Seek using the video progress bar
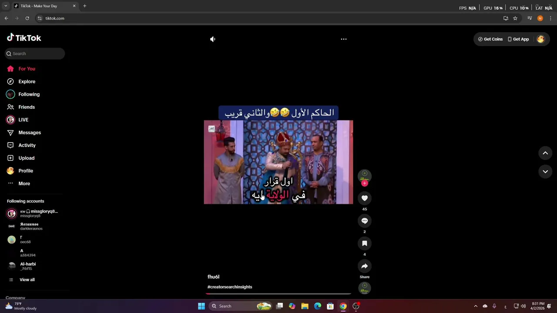Viewport: 557px width, 313px height. click(278, 294)
